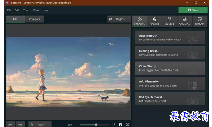This screenshot has width=212, height=127.
Task: Start Red Eye Removal tool
Action: [x=170, y=99]
